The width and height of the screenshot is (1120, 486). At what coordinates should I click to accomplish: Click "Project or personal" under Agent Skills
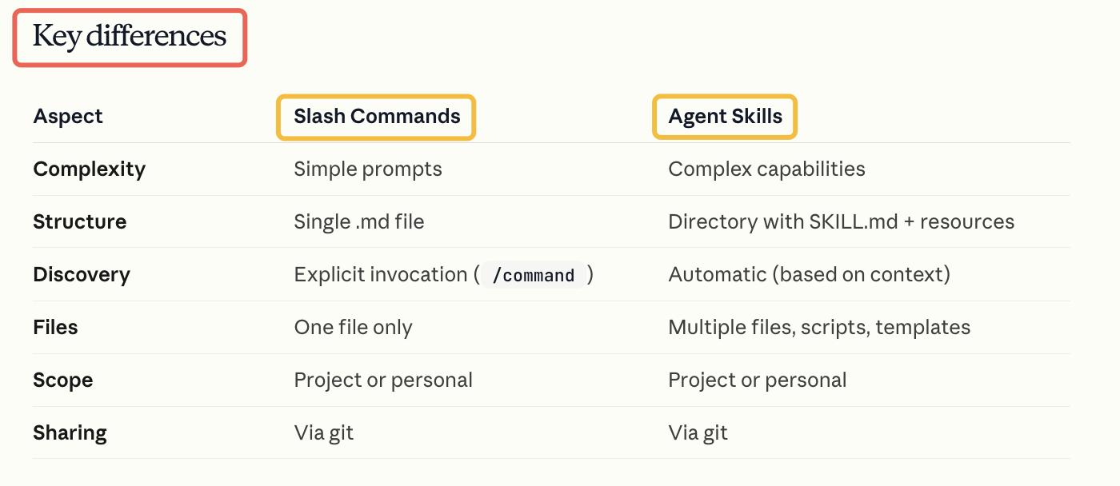(757, 380)
